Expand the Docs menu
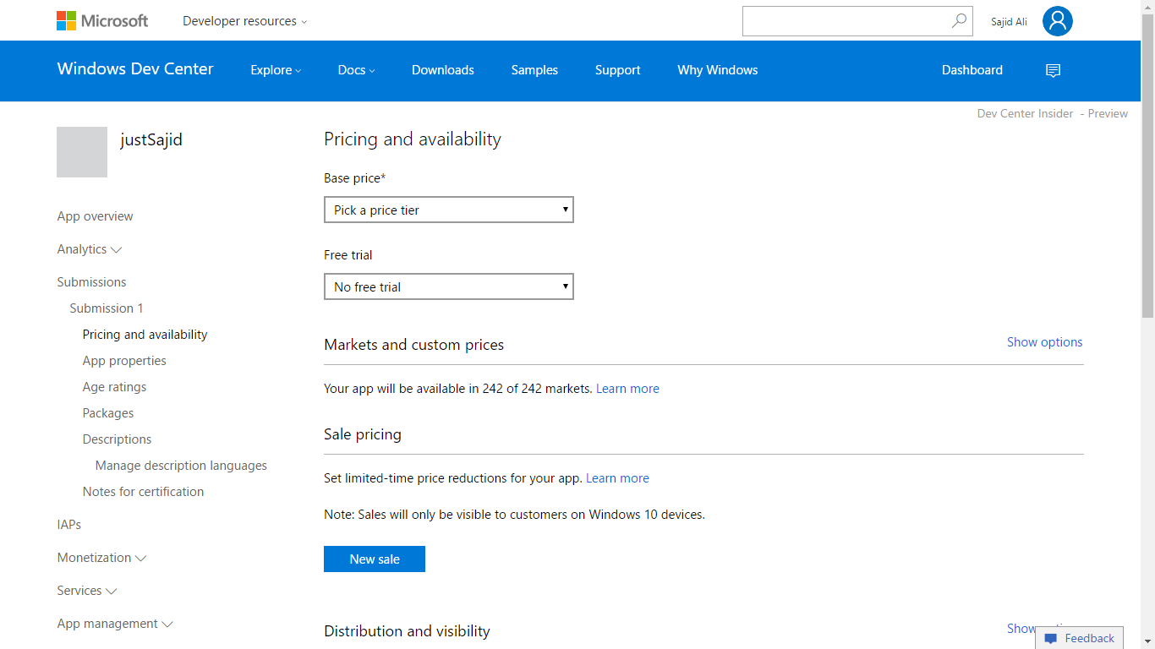Image resolution: width=1155 pixels, height=649 pixels. (356, 70)
